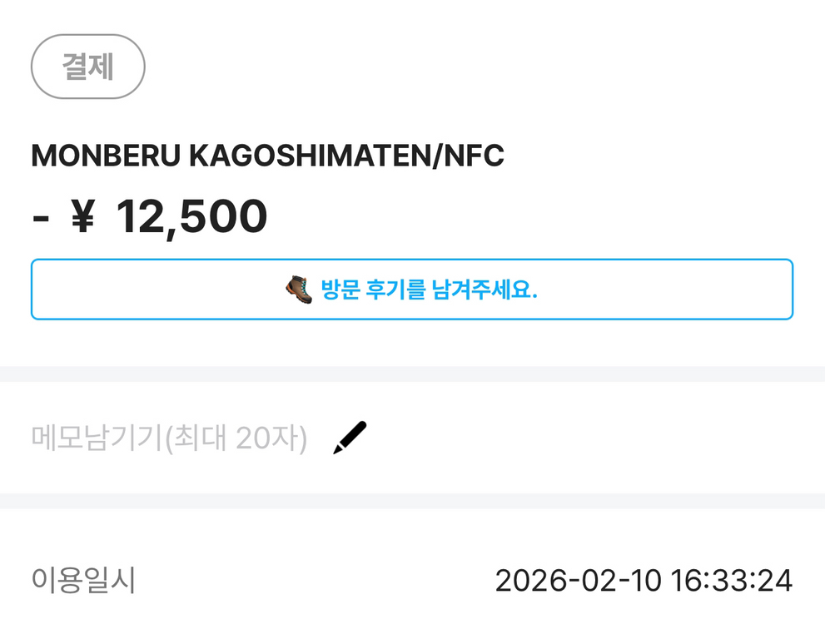Select the transaction amount ¥ 12,500
825x624 pixels.
[148, 215]
